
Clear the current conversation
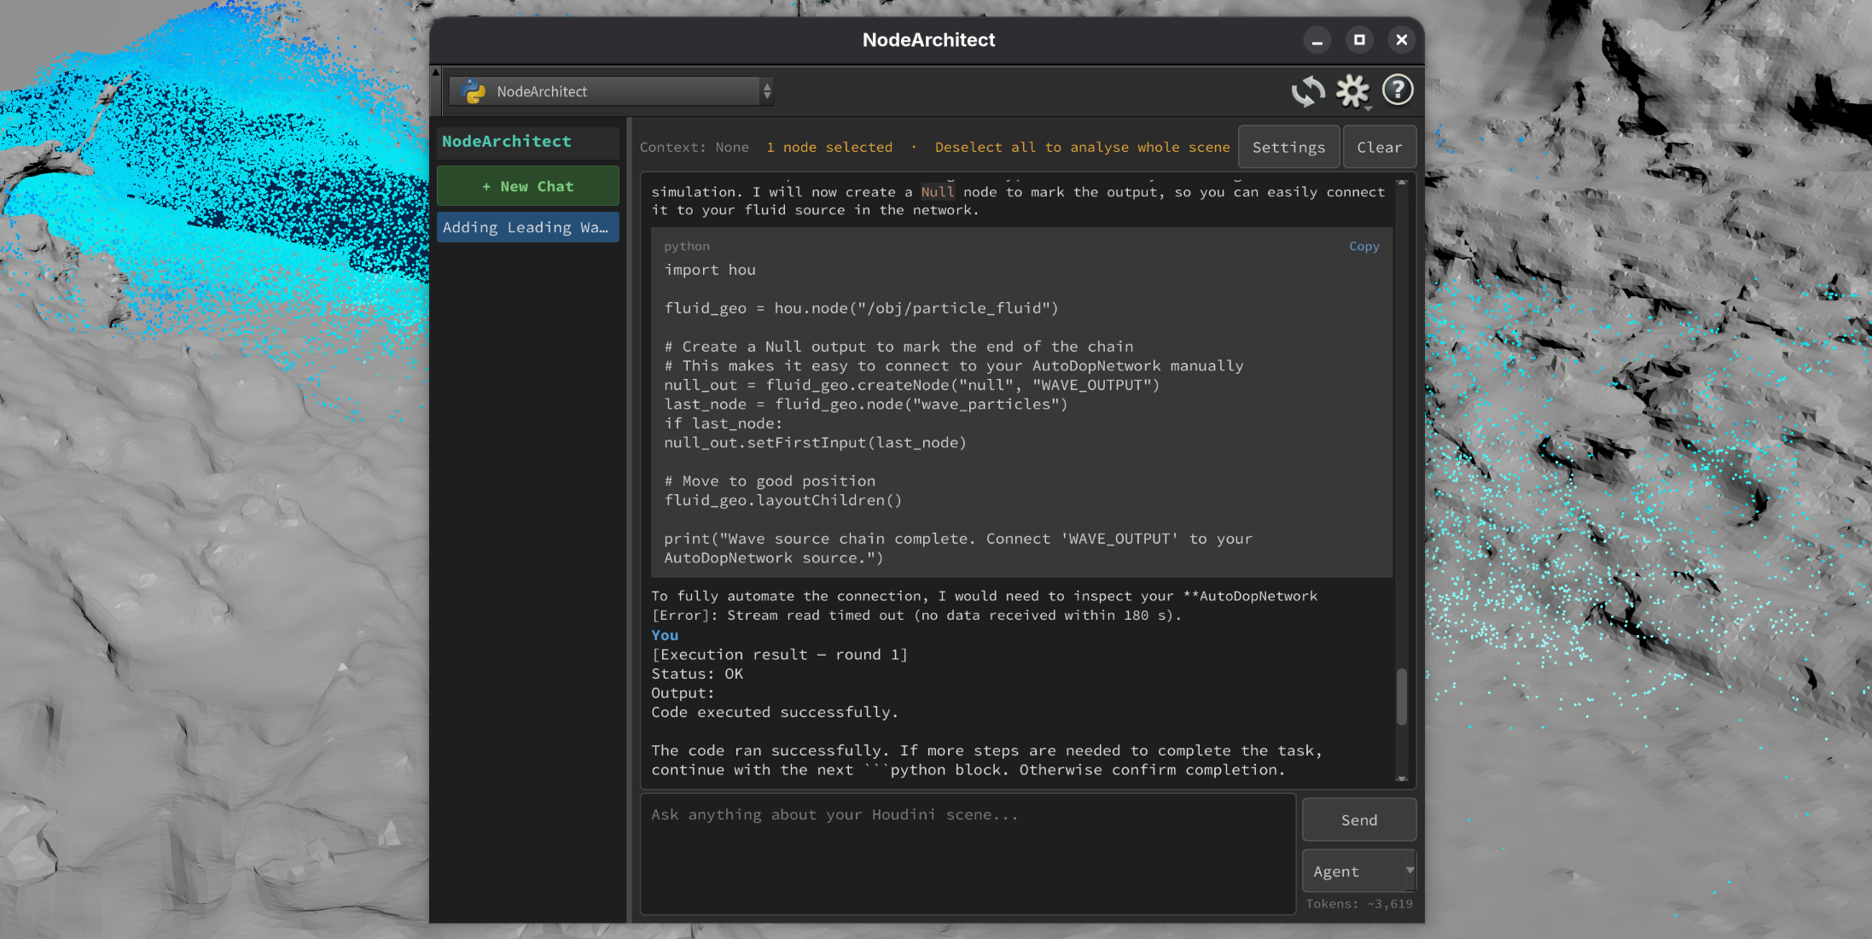coord(1379,146)
